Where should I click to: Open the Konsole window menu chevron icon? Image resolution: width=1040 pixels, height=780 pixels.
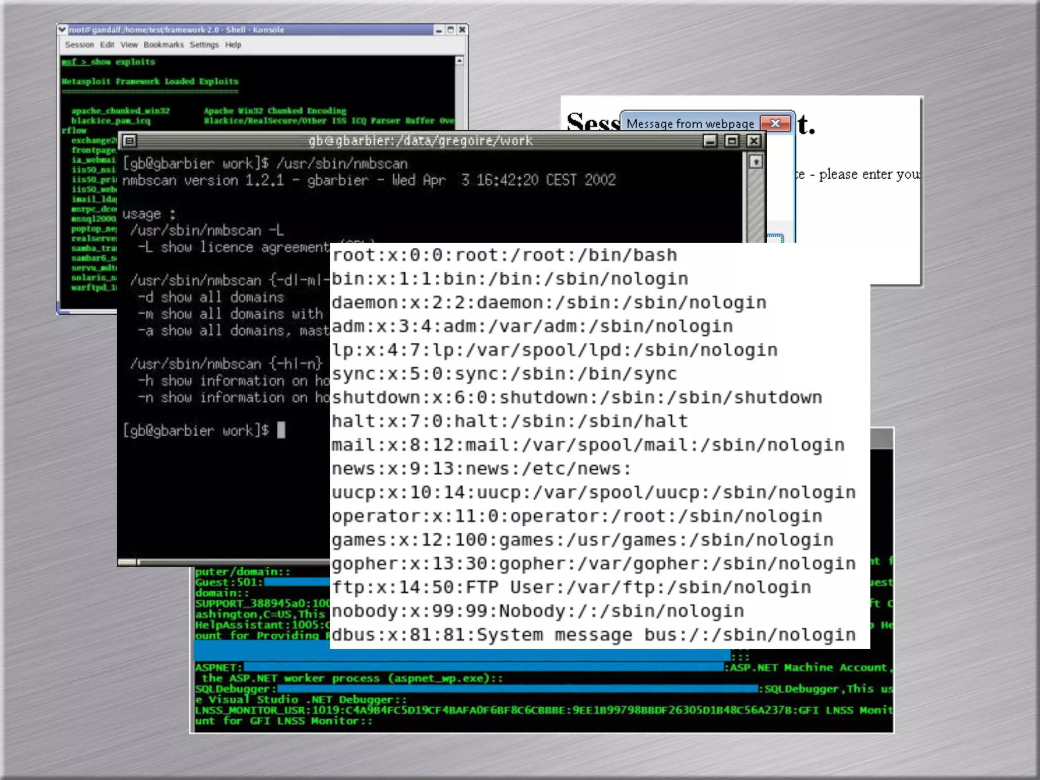[x=62, y=29]
